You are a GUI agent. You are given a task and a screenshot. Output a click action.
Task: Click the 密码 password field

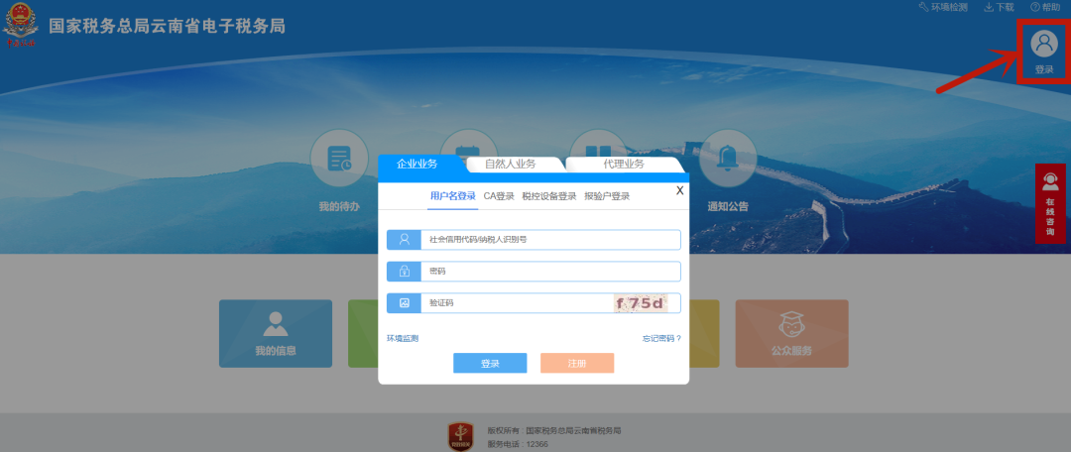tap(550, 272)
